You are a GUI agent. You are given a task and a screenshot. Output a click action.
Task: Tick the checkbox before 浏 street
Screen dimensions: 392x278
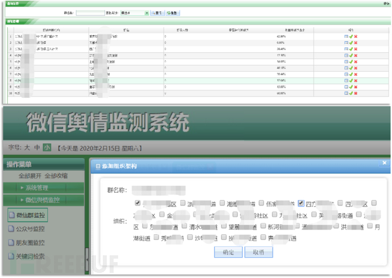coord(183,203)
